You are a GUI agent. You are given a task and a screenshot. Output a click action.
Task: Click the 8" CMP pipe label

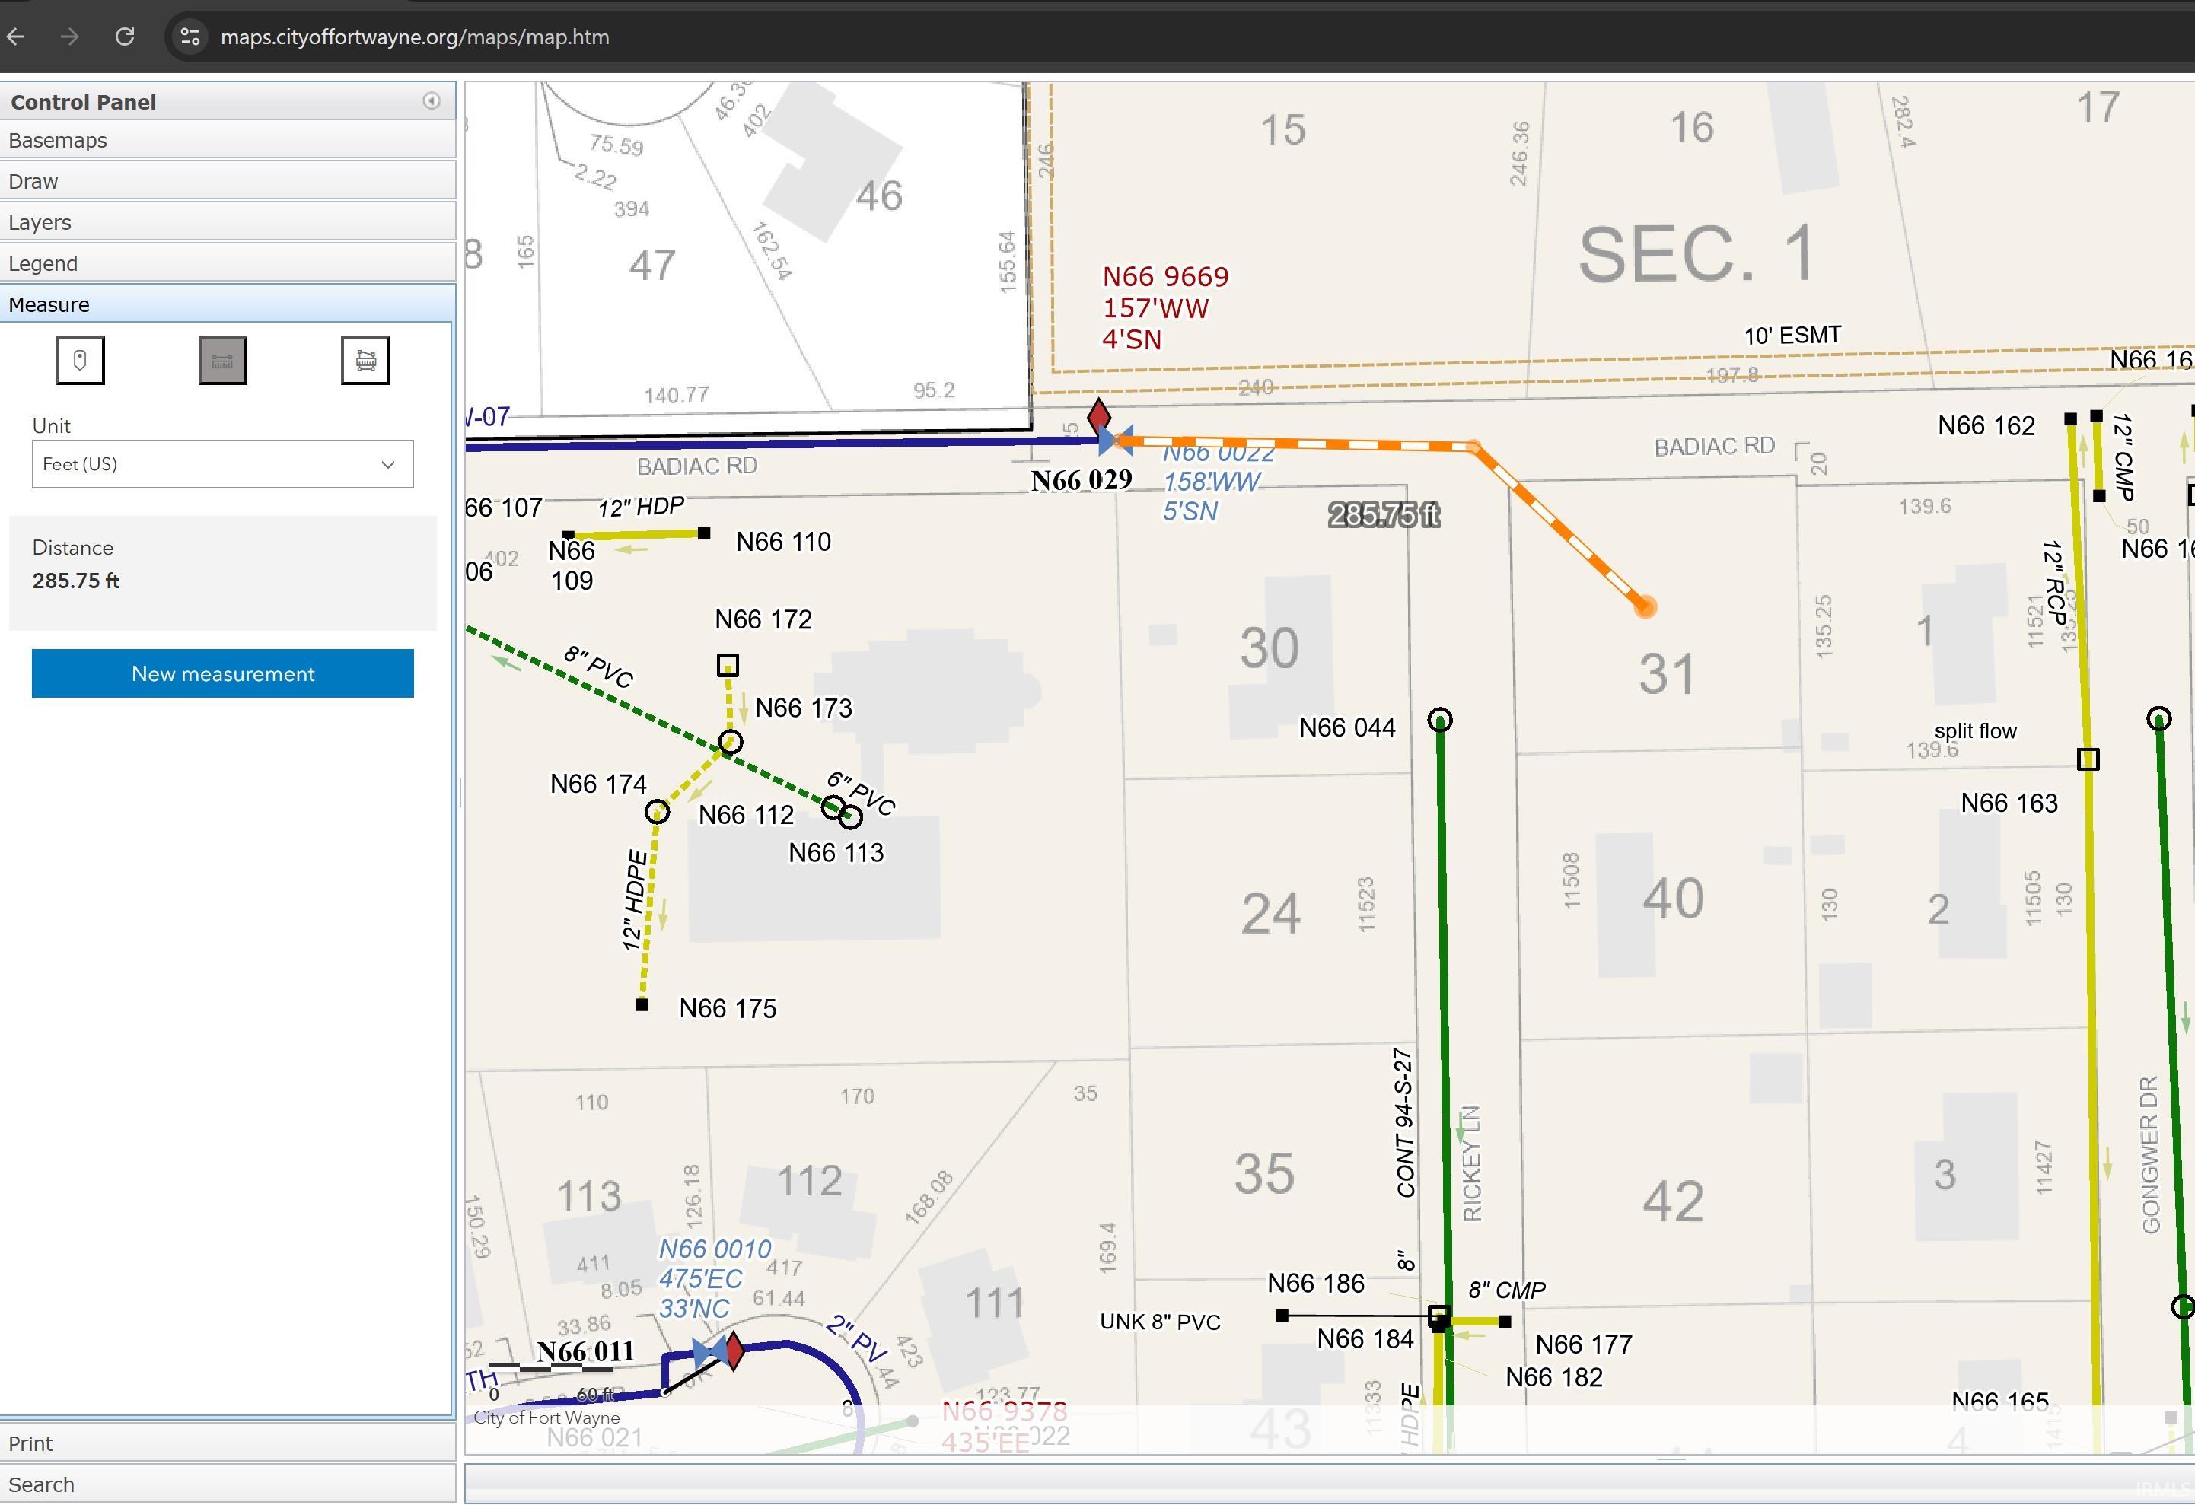pos(1506,1290)
